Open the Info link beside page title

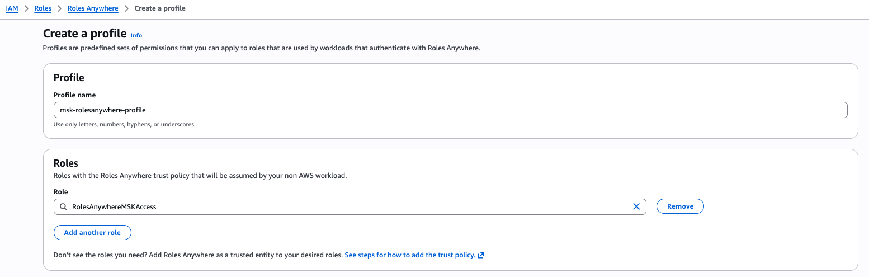tap(136, 35)
